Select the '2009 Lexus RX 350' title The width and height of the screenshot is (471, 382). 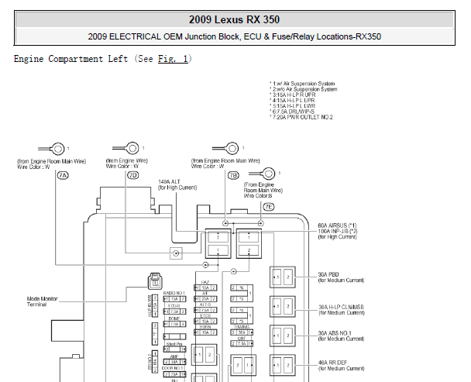click(234, 20)
